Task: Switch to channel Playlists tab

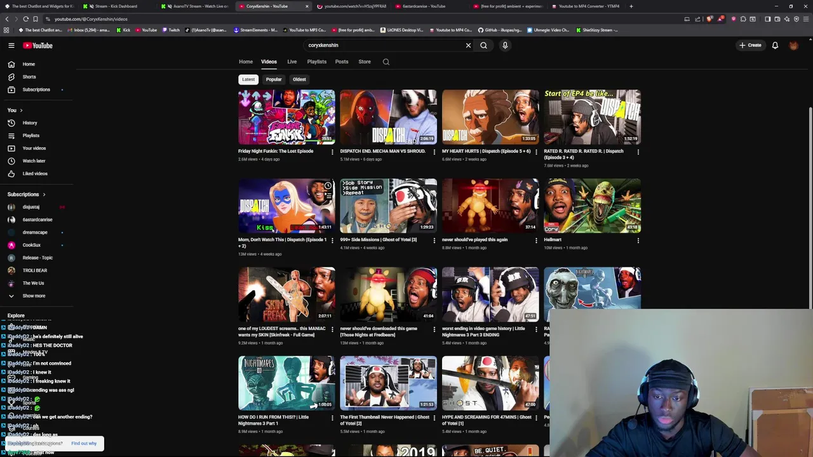Action: 316,62
